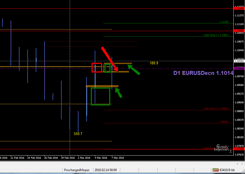Click the 22 Feb 2016 date label

coord(17,158)
